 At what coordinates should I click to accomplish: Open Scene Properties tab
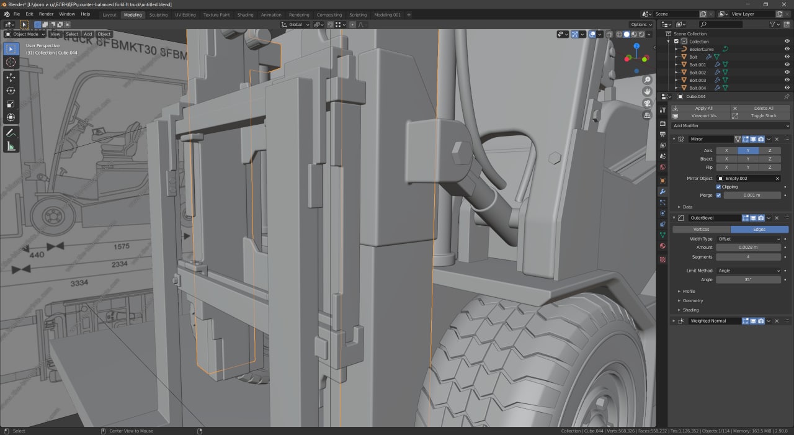tap(662, 156)
